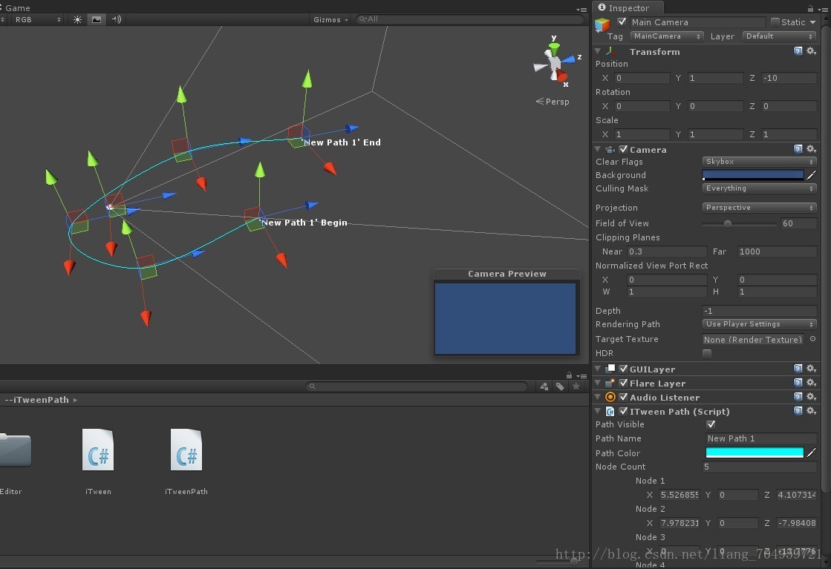Open Camera component help icon
The width and height of the screenshot is (831, 569).
(x=798, y=148)
